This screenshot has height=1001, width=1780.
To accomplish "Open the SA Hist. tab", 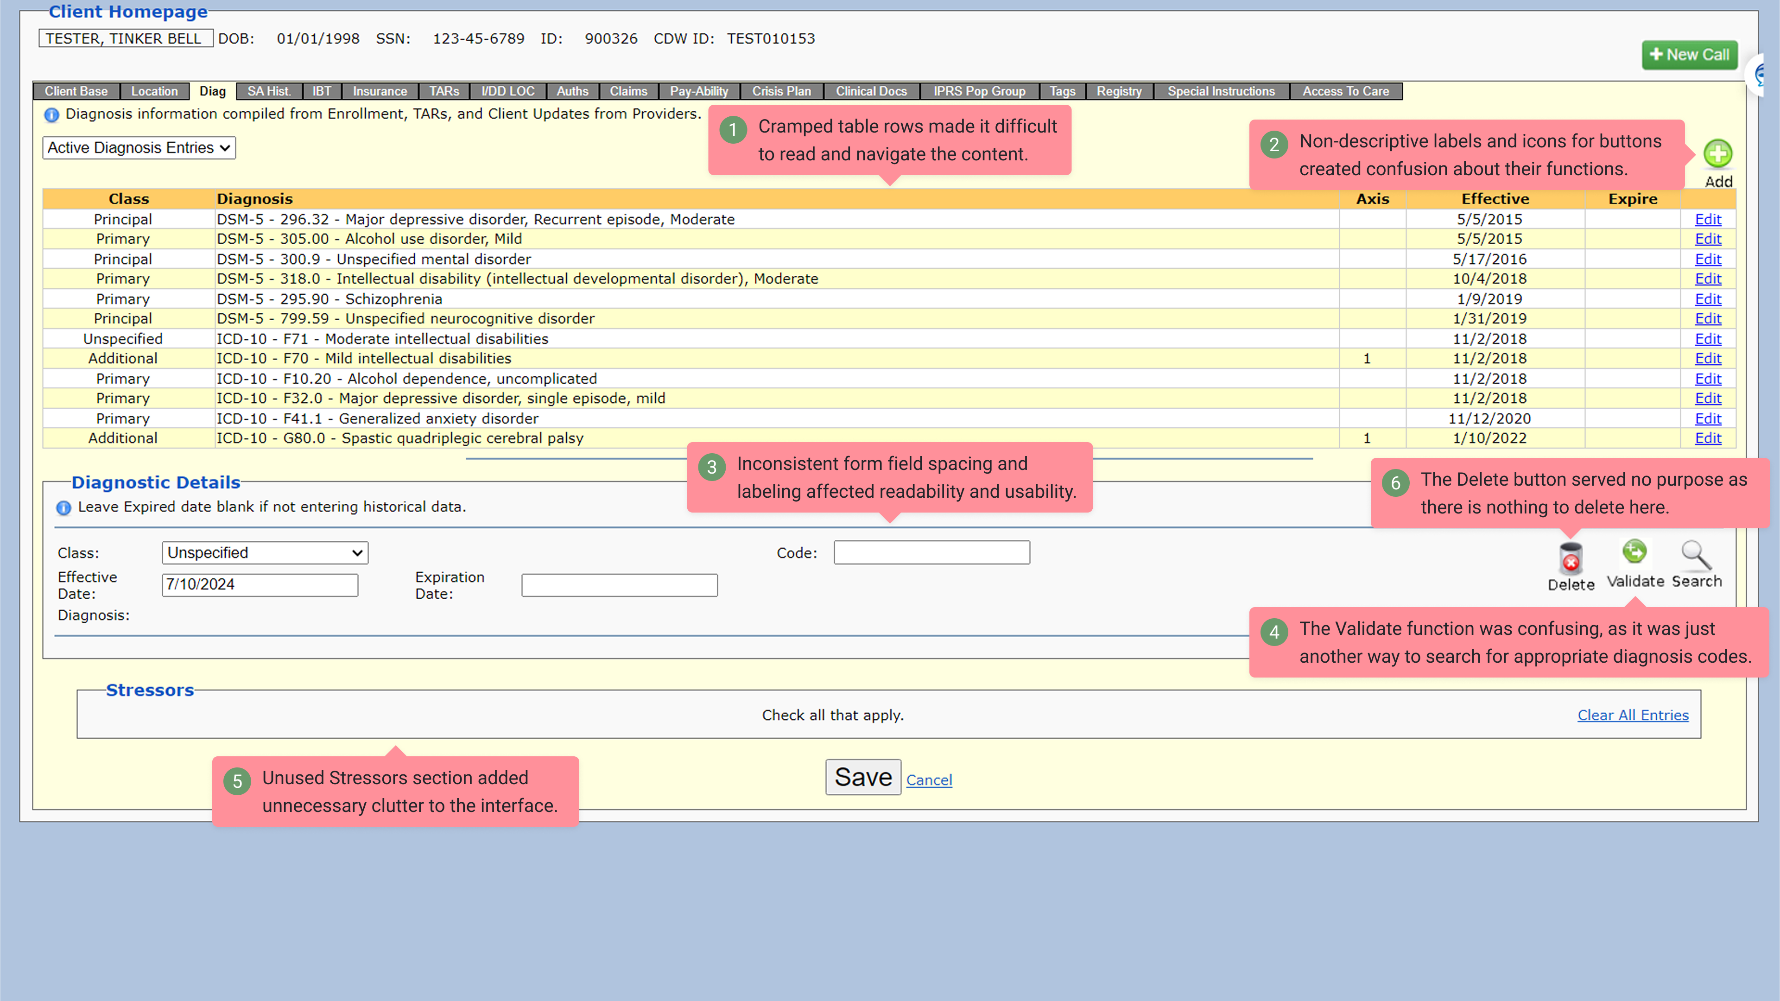I will [269, 91].
